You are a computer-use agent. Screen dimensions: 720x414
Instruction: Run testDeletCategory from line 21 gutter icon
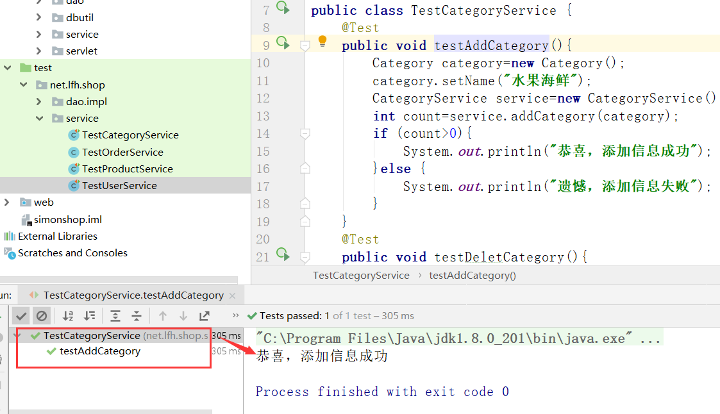(283, 254)
